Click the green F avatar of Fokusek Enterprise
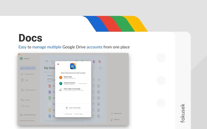The height and width of the screenshot is (129, 207). click(61, 83)
